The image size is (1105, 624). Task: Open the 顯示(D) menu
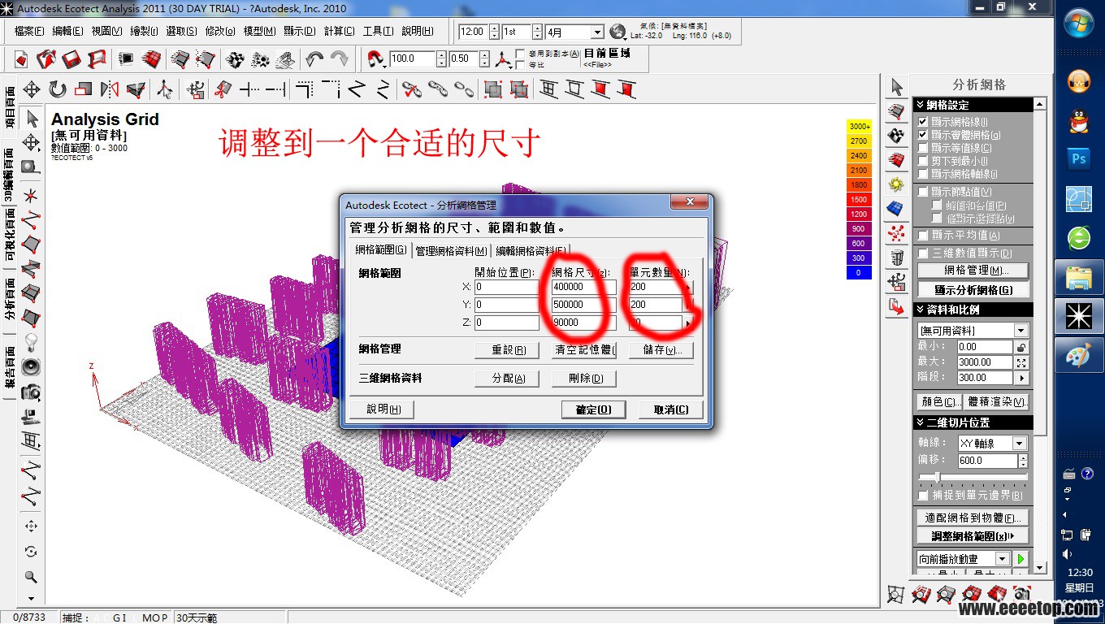pyautogui.click(x=299, y=31)
